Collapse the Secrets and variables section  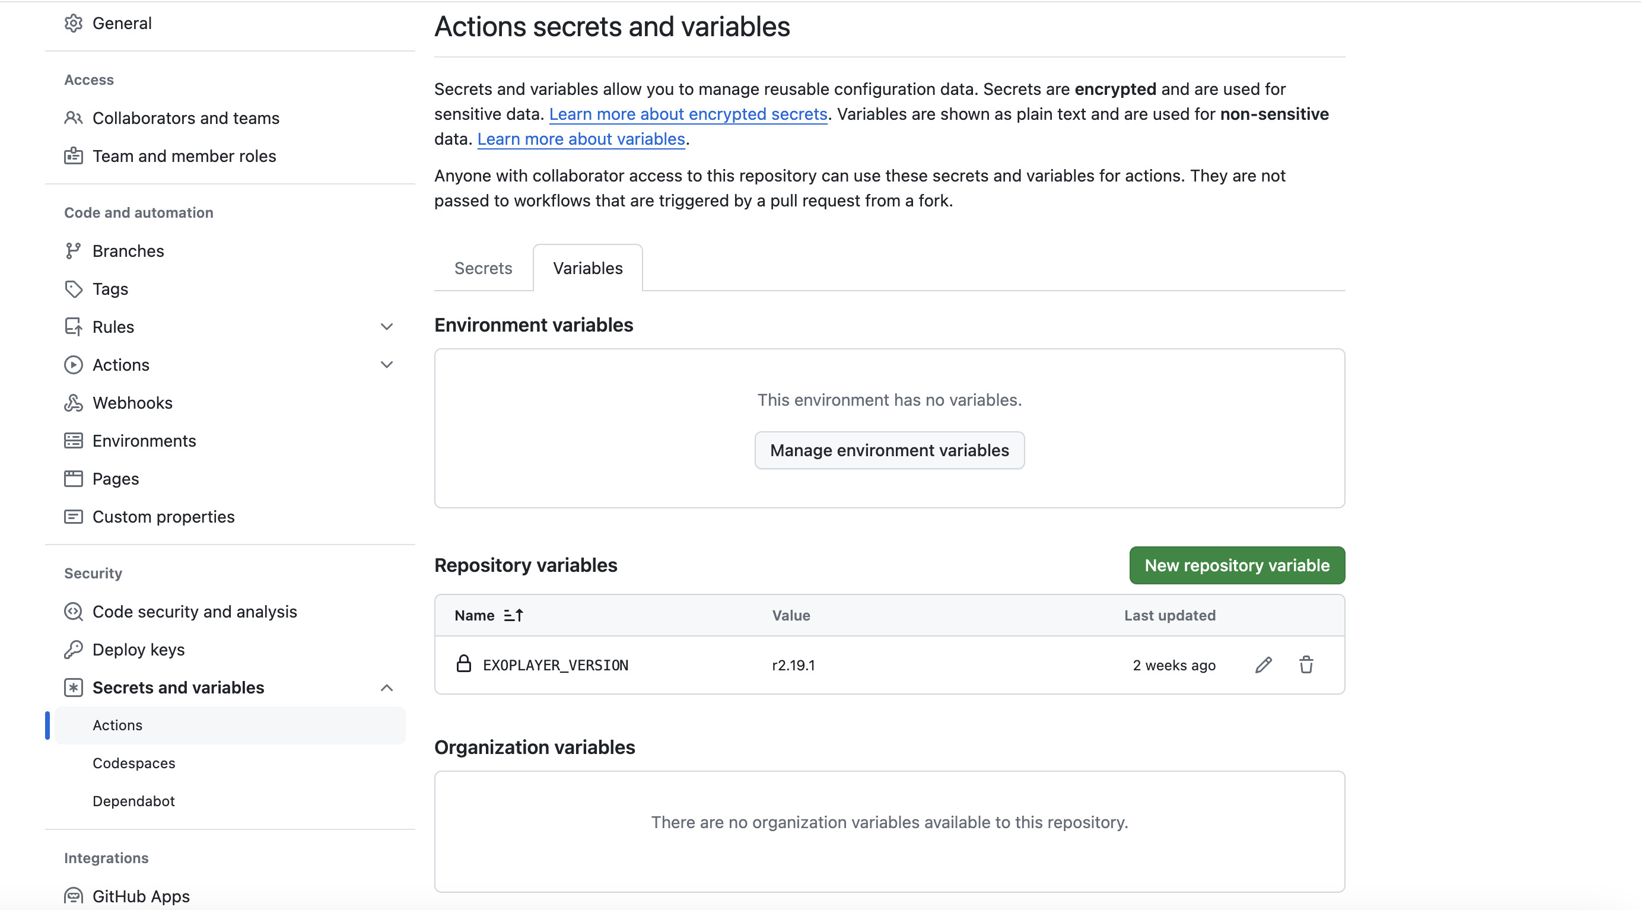click(387, 688)
